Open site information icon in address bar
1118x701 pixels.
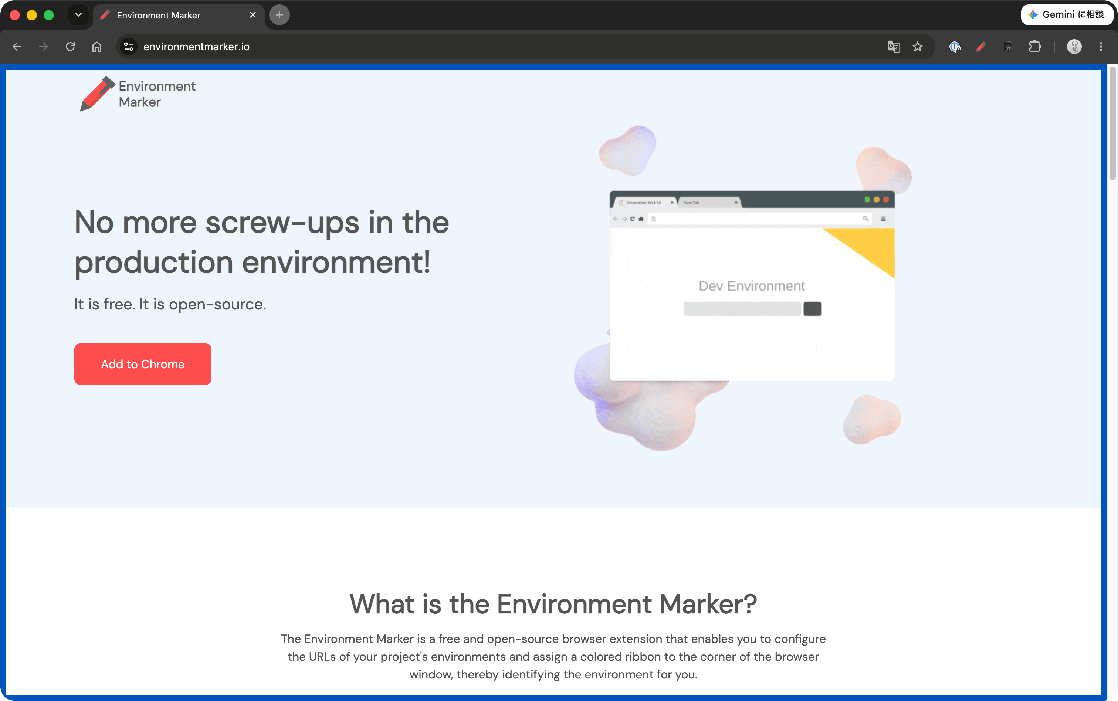tap(129, 47)
